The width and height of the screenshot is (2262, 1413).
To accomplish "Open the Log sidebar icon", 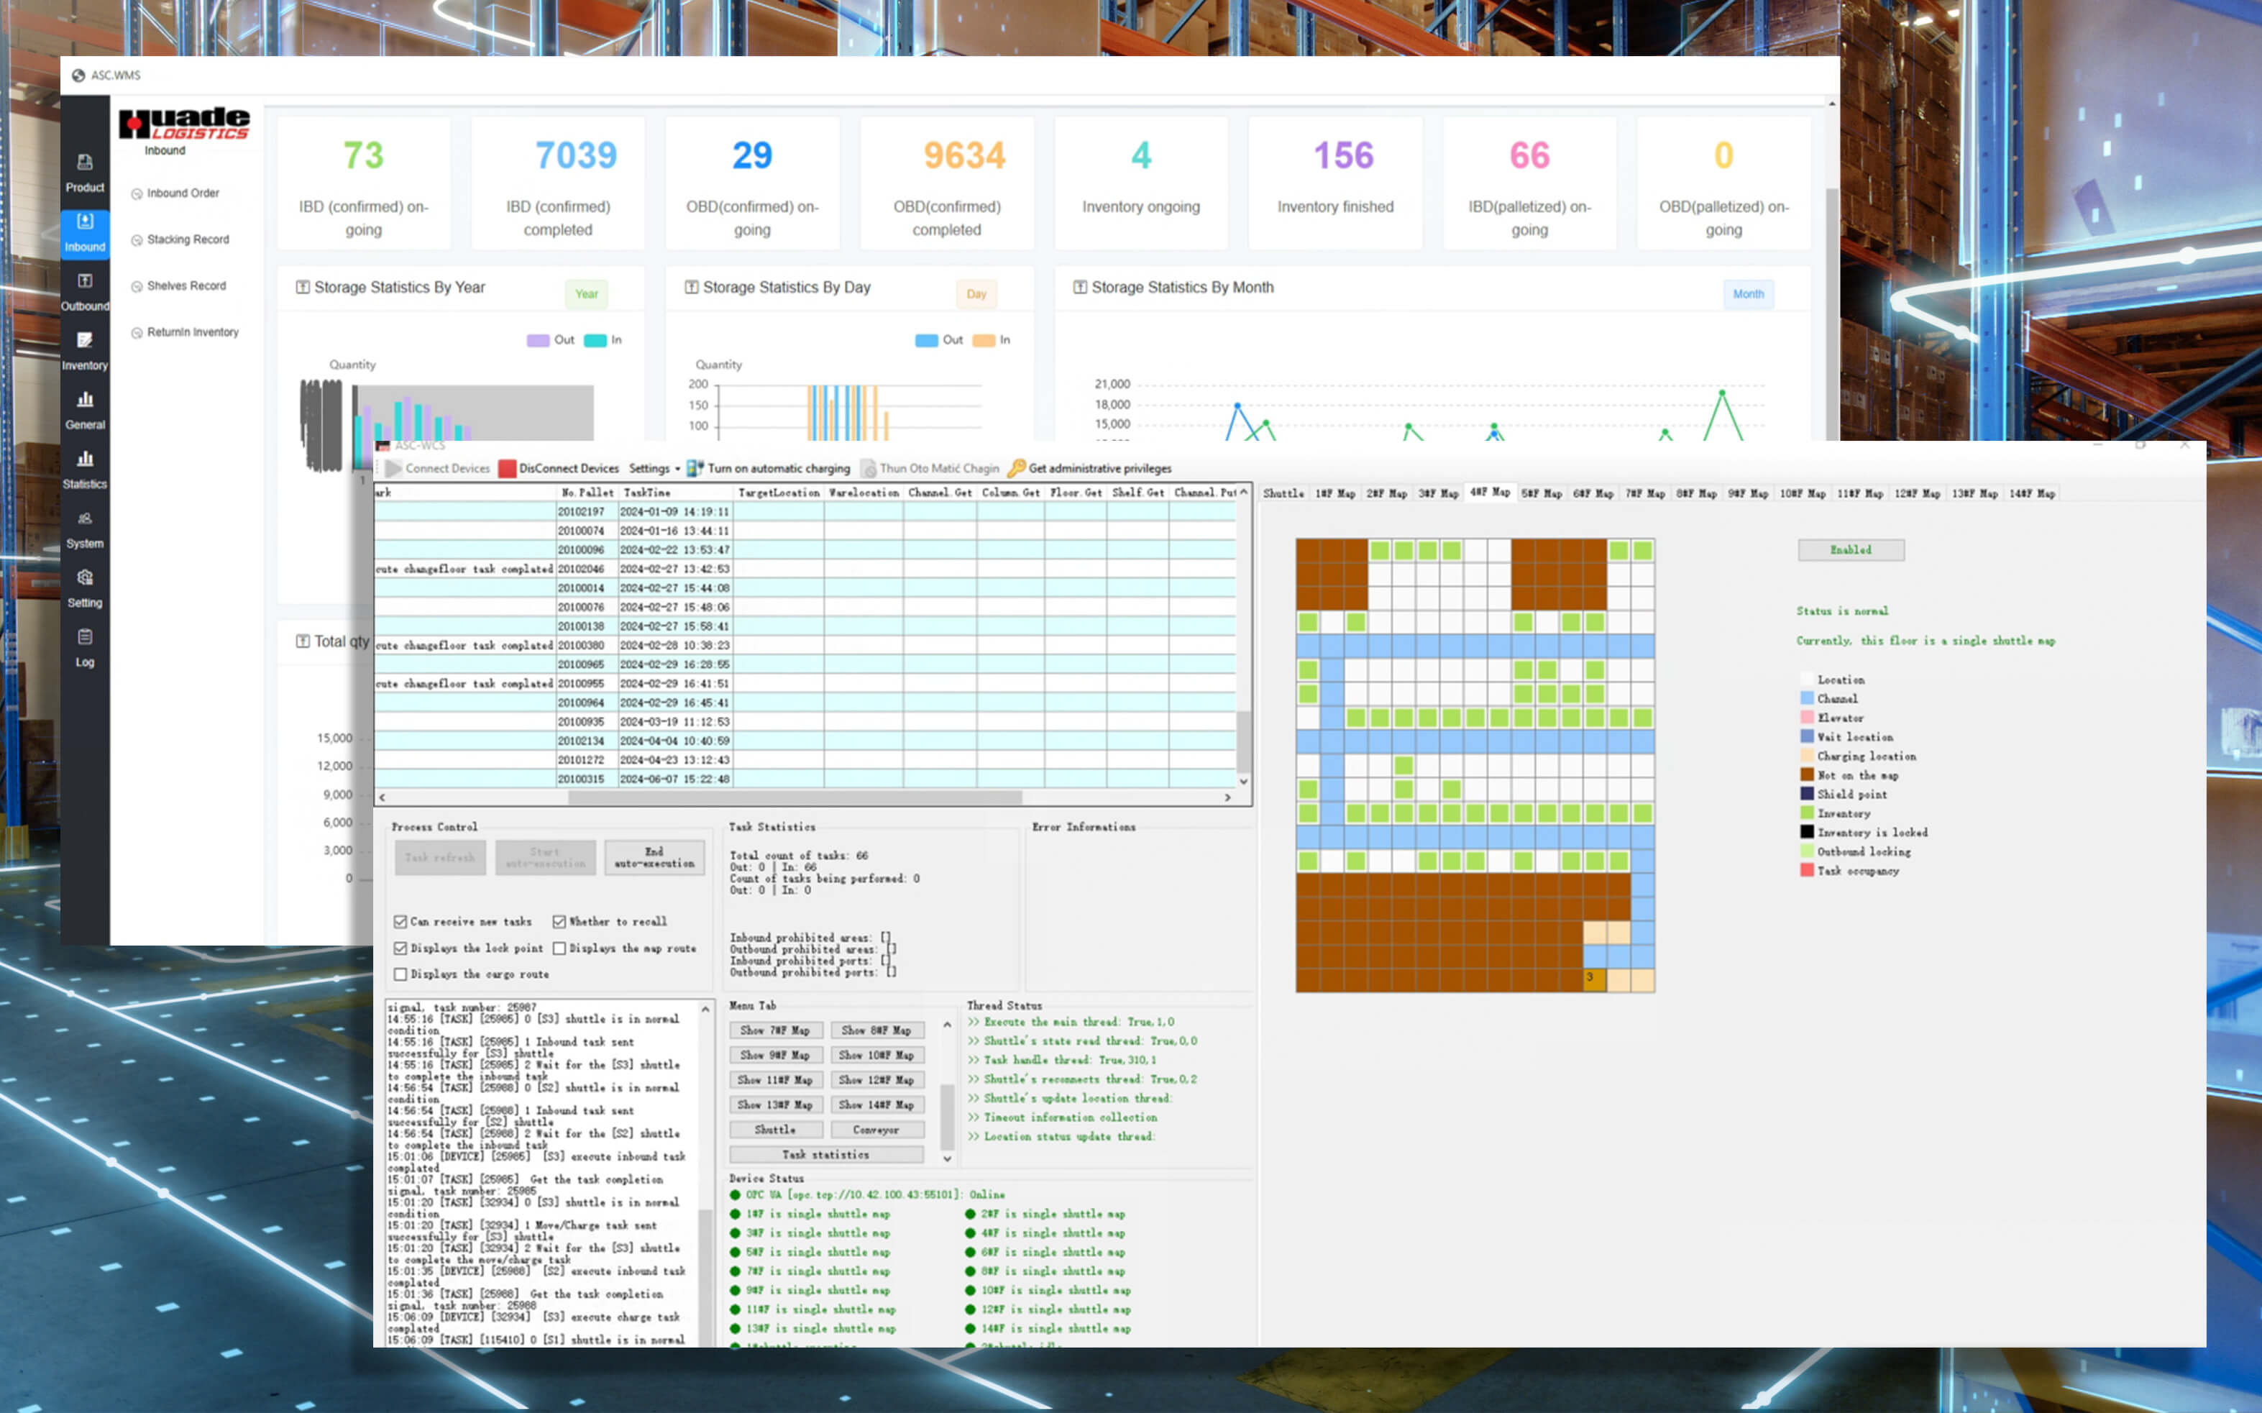I will pyautogui.click(x=85, y=637).
